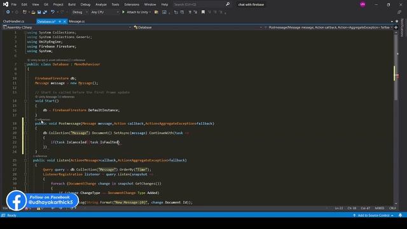
Task: Click the Navigate Backward toolbar icon
Action: [x=8, y=12]
